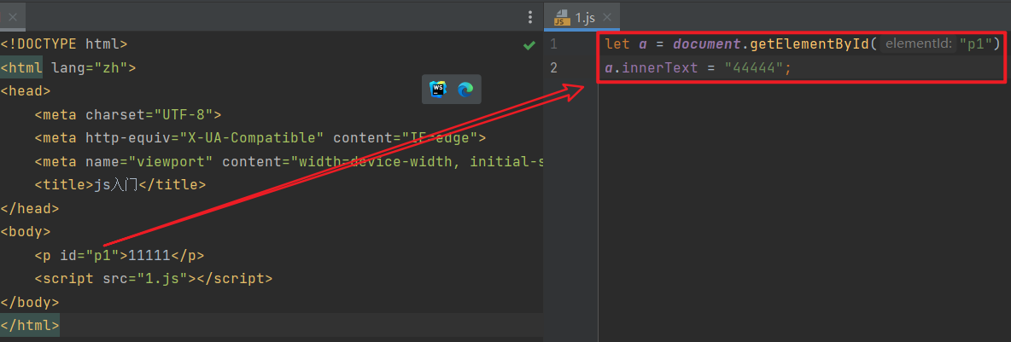1011x342 pixels.
Task: Click the elementId: inlay parameter hint
Action: [x=917, y=43]
